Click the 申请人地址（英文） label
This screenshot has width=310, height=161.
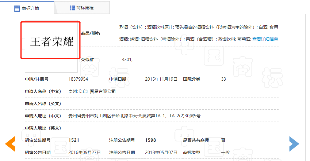click(x=43, y=128)
